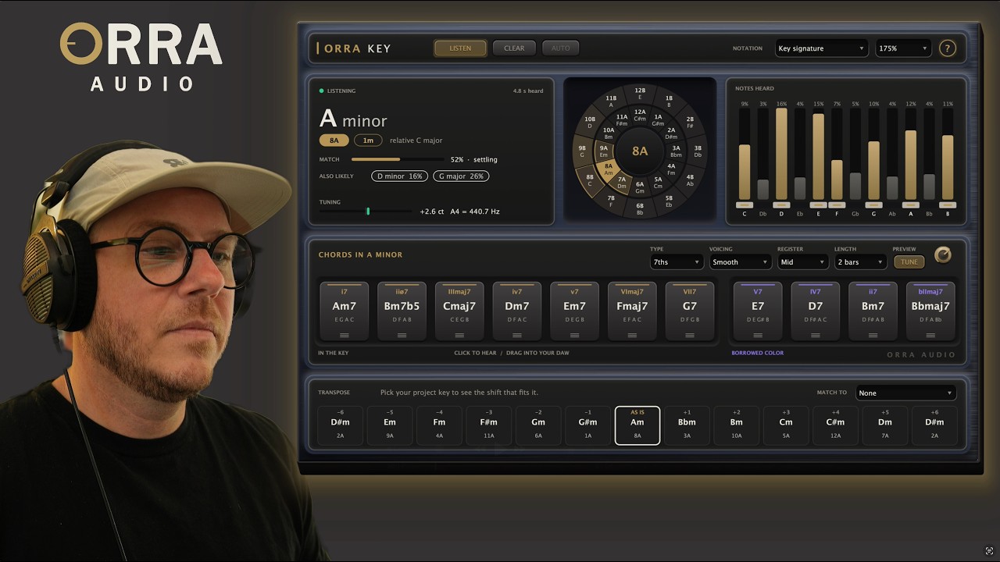Select the 1m notation chip

[368, 140]
